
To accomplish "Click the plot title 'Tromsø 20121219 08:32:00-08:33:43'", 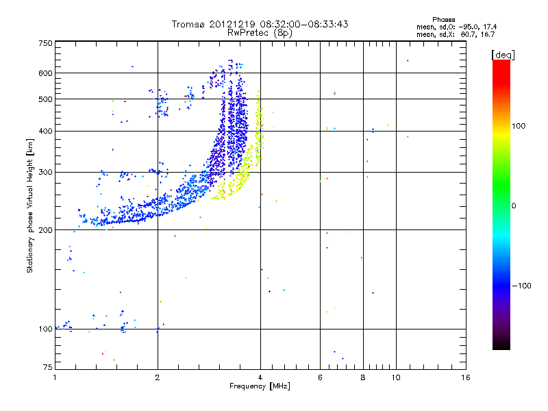I will point(260,24).
